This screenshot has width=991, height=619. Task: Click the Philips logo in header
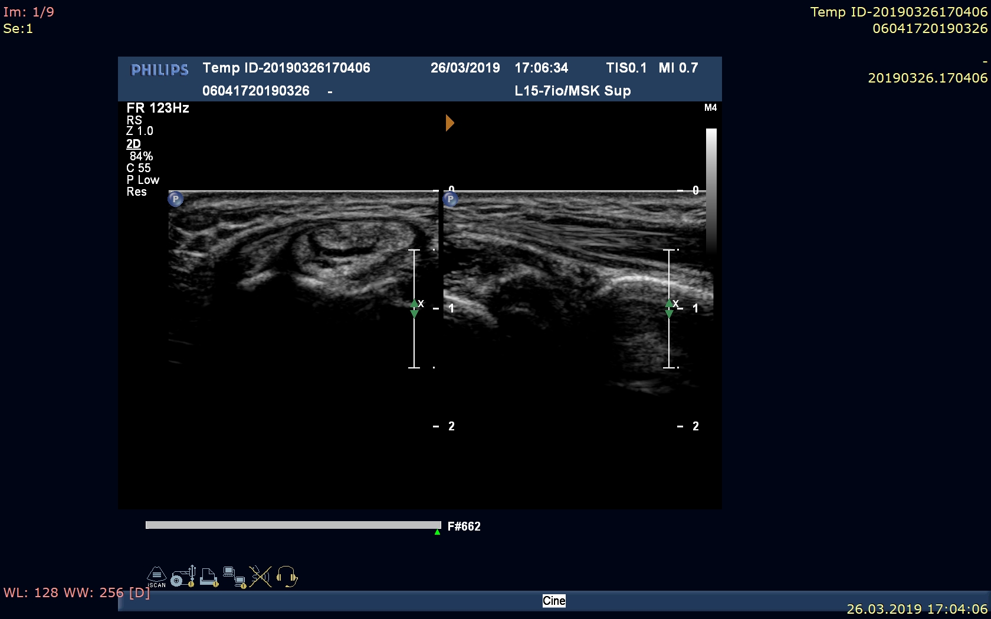pos(160,70)
